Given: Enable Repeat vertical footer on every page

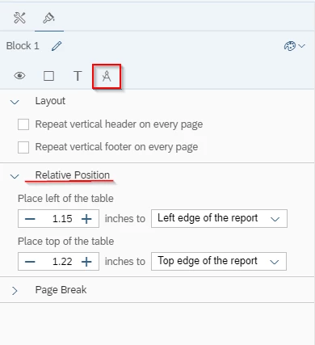Looking at the screenshot, I should tap(23, 148).
